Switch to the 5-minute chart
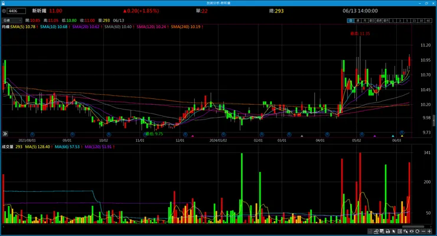This screenshot has width=437, height=236. pos(407,21)
